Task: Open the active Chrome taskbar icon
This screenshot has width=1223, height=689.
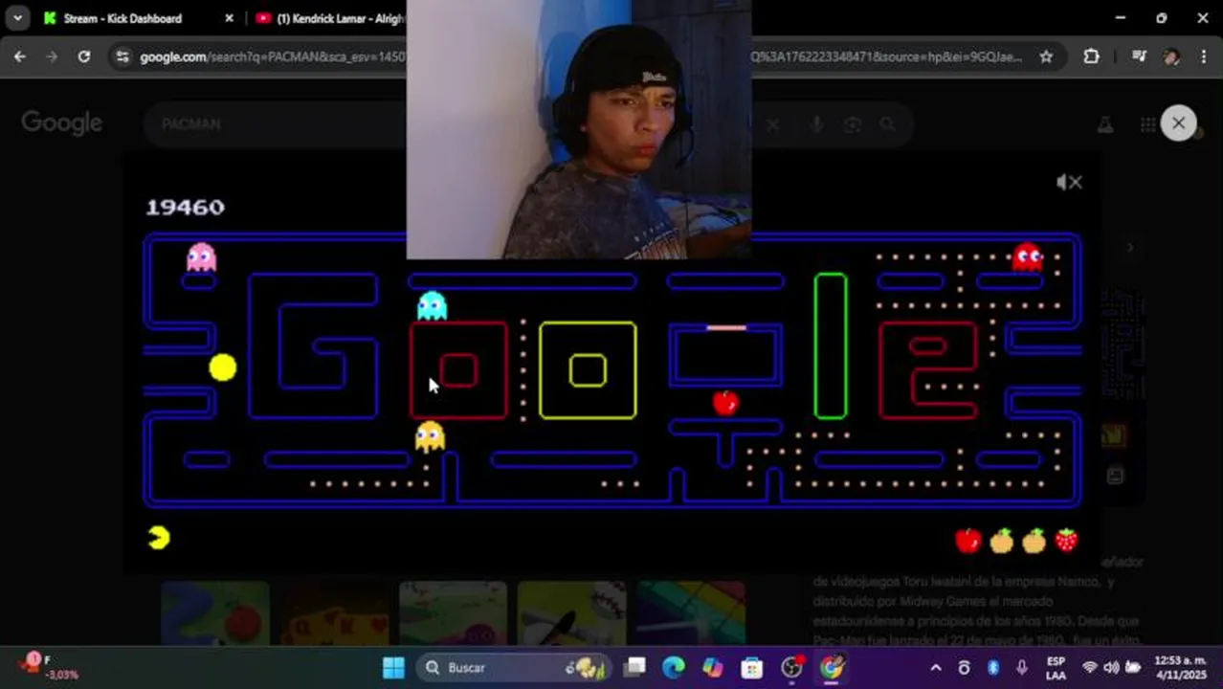Action: tap(832, 667)
